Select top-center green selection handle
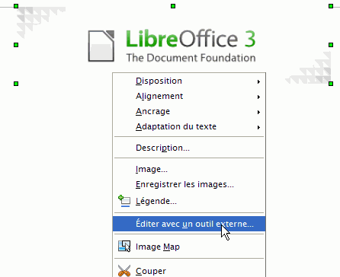Screen dimensions: 340x277 [x=173, y=6]
